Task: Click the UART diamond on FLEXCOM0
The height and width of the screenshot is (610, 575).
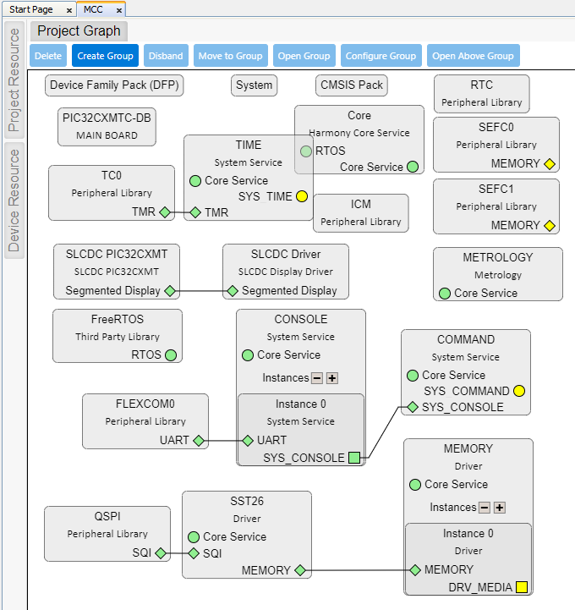Action: [199, 441]
